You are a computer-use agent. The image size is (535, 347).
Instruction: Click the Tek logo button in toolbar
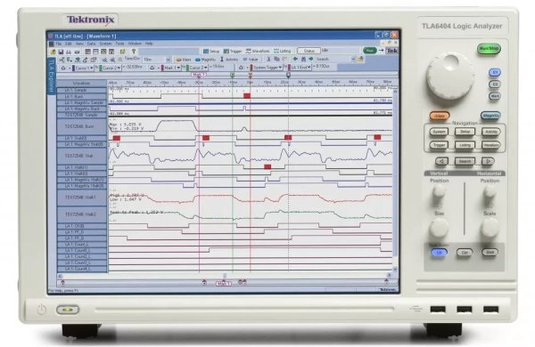pos(392,51)
